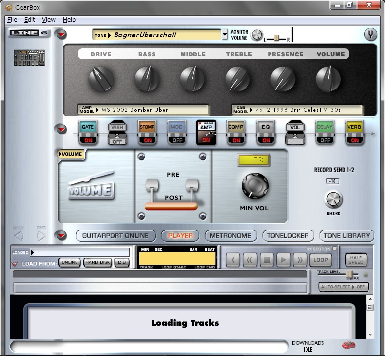This screenshot has height=356, width=385.
Task: Click the MIDDLE knob
Action: (x=192, y=79)
